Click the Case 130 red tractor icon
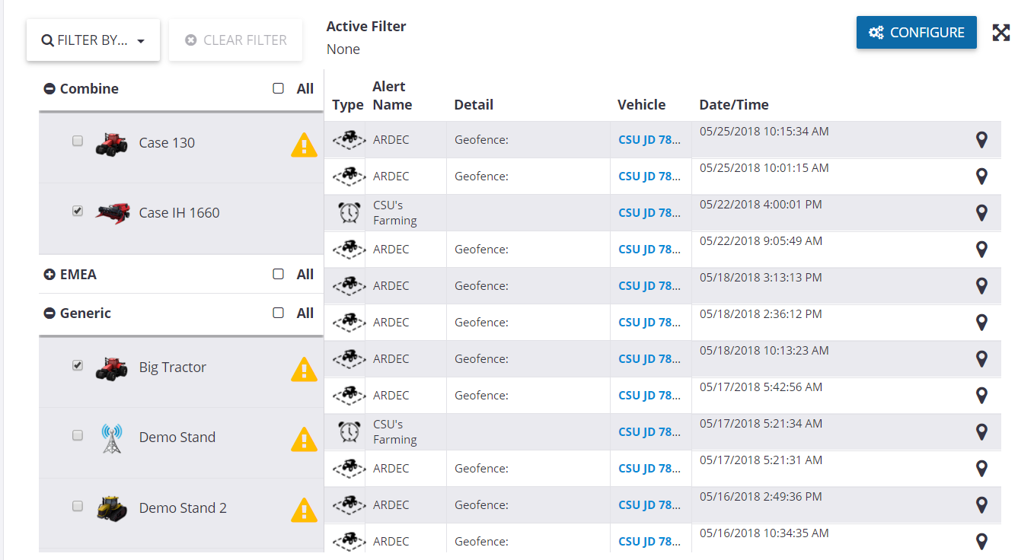The width and height of the screenshot is (1018, 560). click(x=111, y=144)
